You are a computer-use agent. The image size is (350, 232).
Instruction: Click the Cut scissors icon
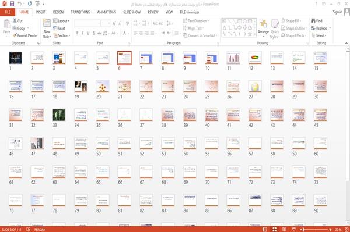pyautogui.click(x=15, y=21)
